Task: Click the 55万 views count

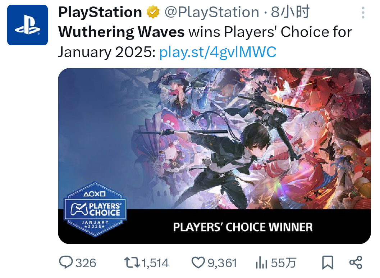Action: (x=283, y=263)
